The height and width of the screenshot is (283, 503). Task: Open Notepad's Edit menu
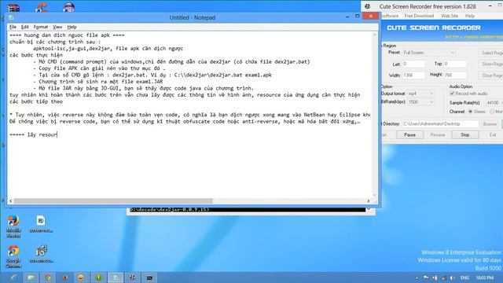pos(25,27)
